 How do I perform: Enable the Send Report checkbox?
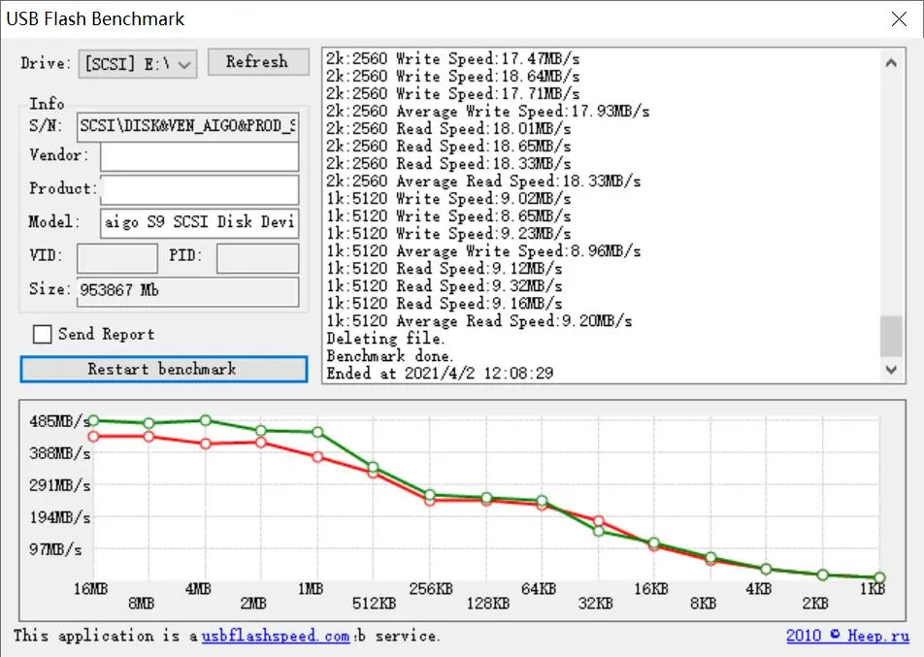click(43, 335)
